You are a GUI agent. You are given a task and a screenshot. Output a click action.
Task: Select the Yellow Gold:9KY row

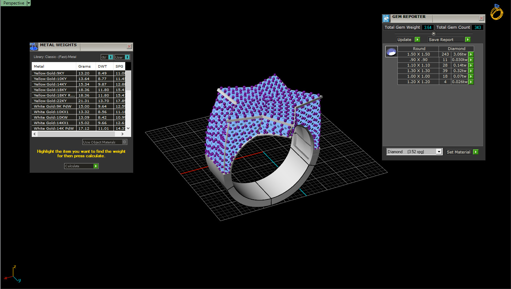pos(79,73)
